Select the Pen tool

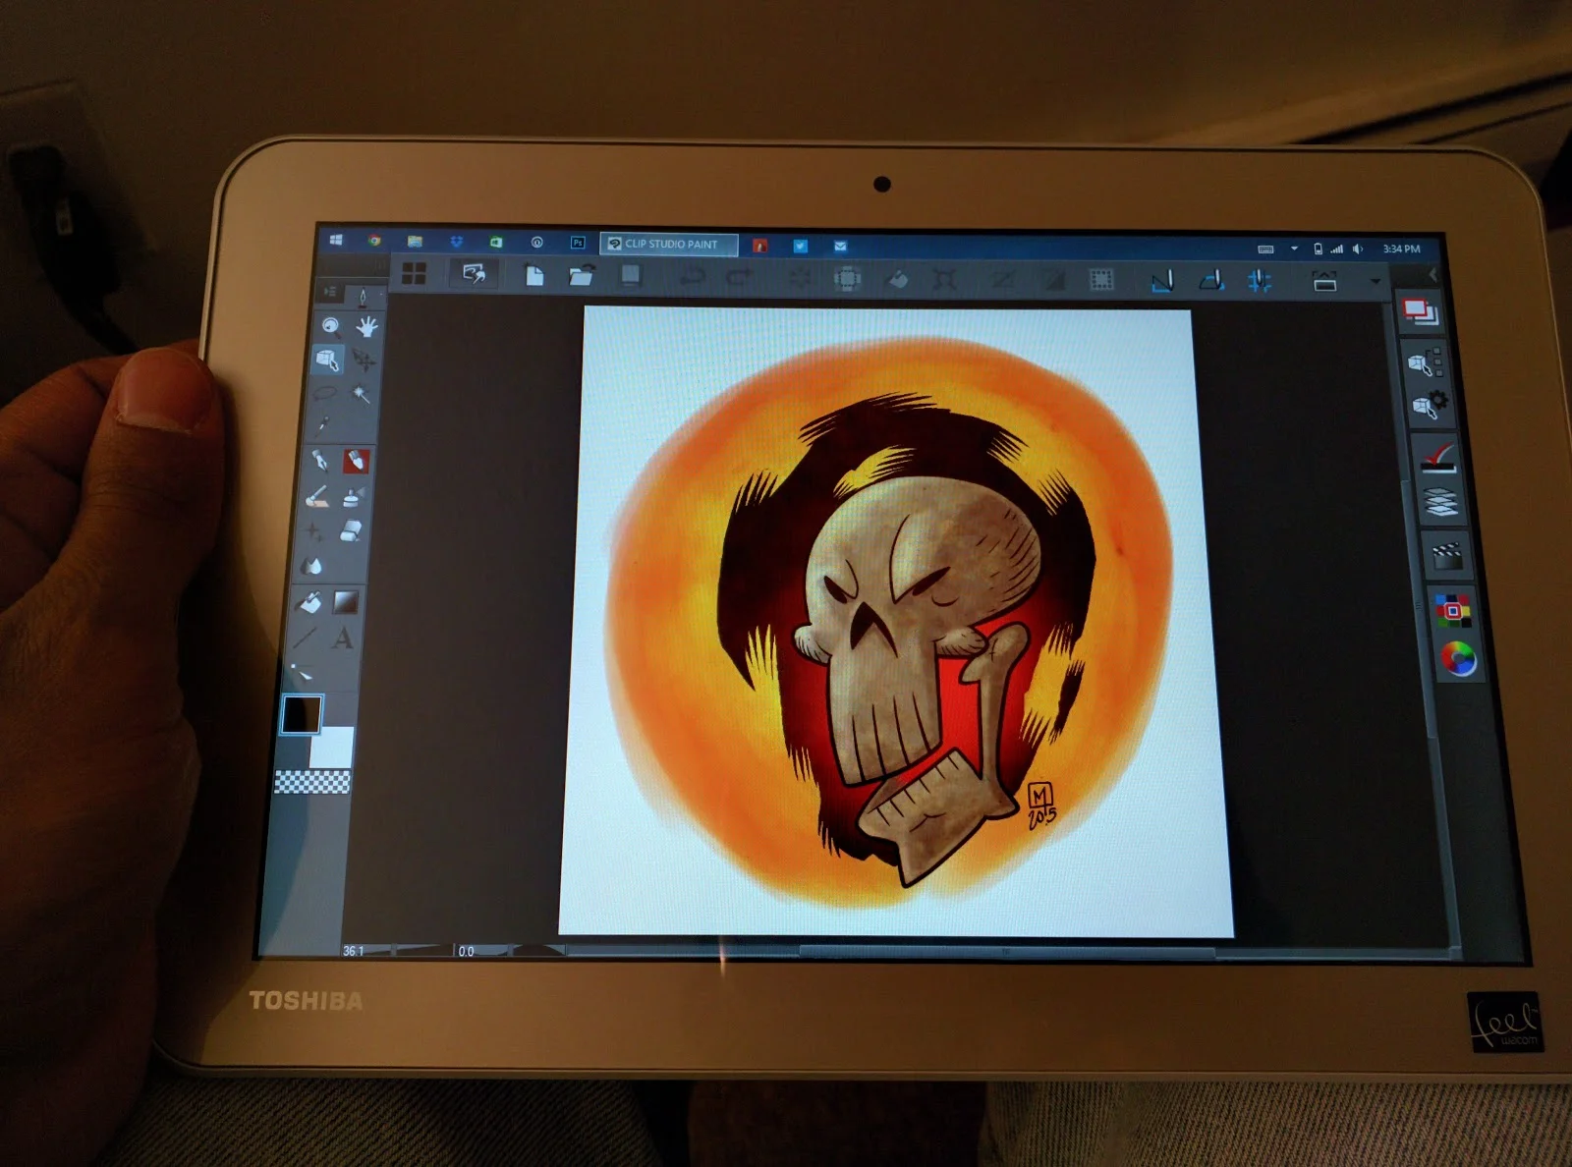point(319,461)
